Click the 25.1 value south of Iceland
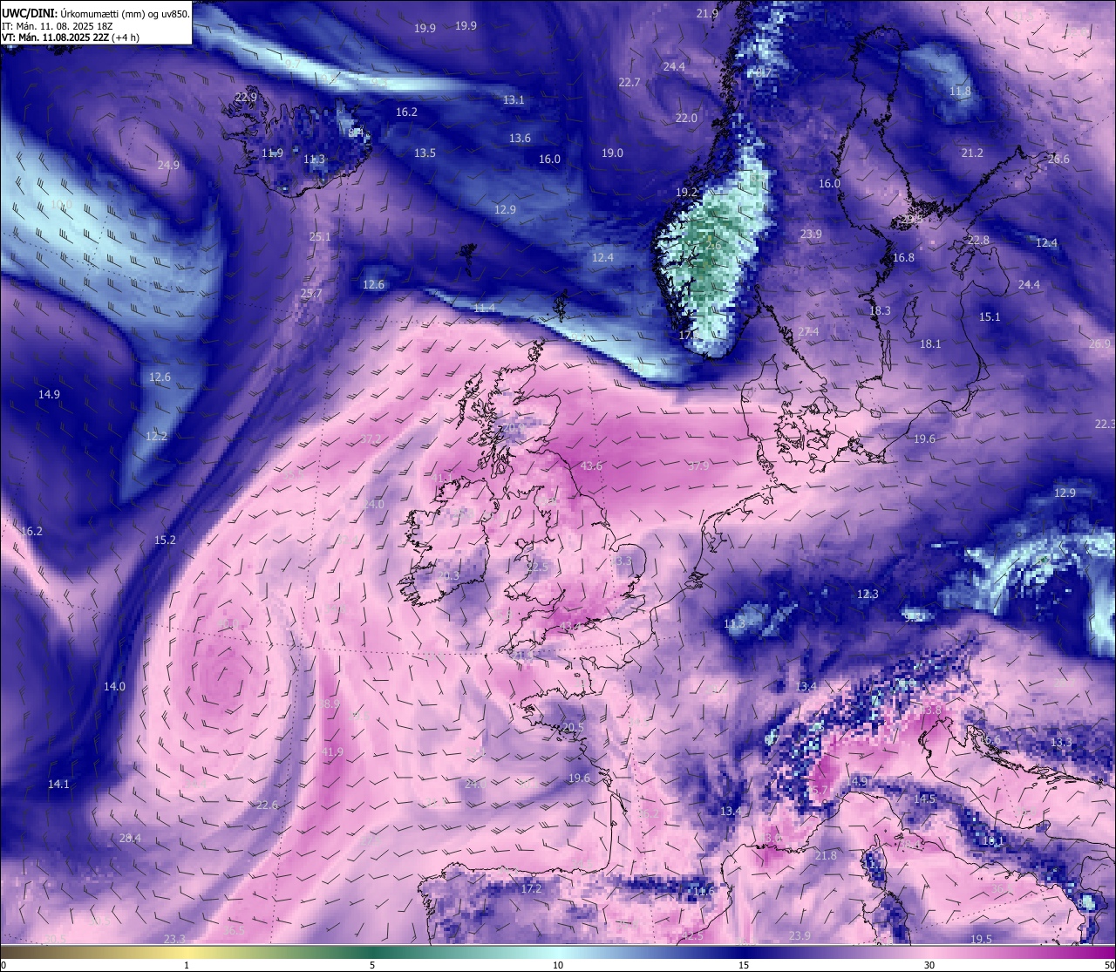1116x972 pixels. click(320, 237)
